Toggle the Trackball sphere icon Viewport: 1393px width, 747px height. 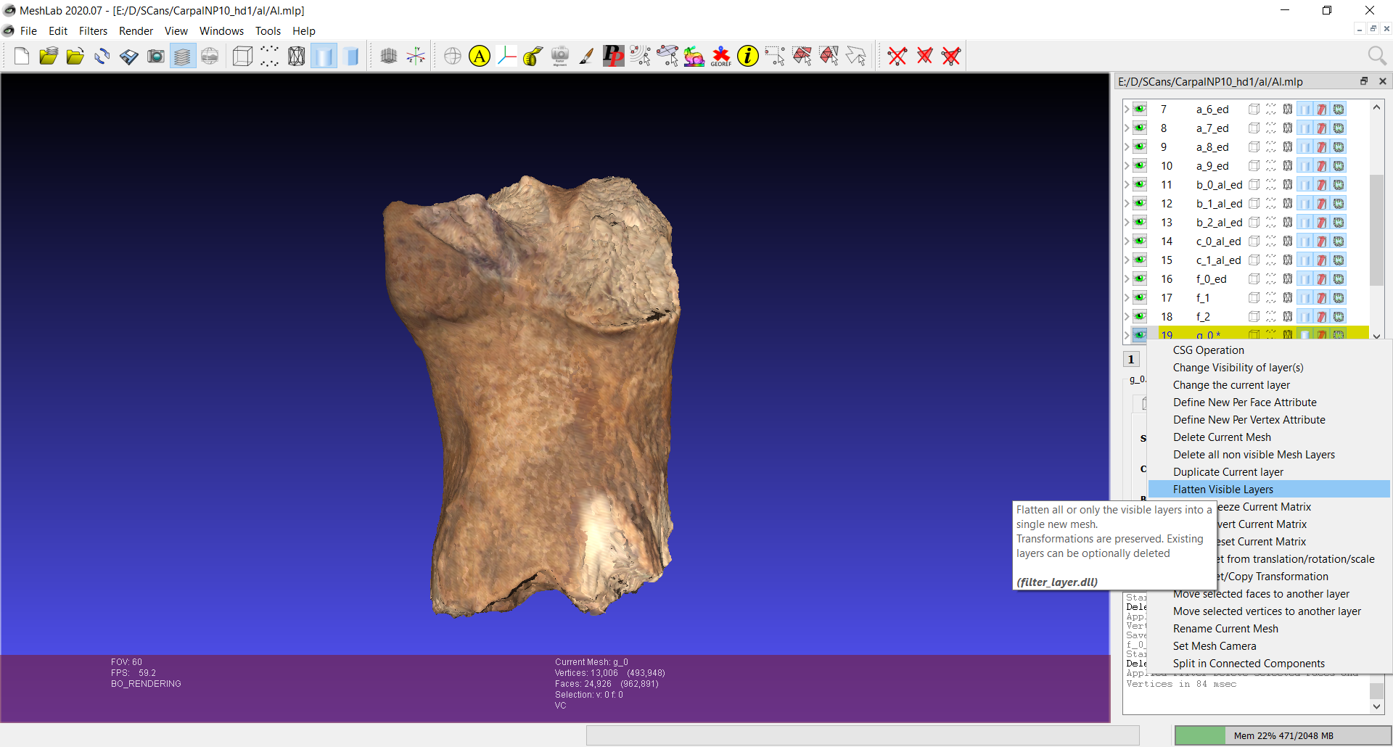pyautogui.click(x=453, y=56)
